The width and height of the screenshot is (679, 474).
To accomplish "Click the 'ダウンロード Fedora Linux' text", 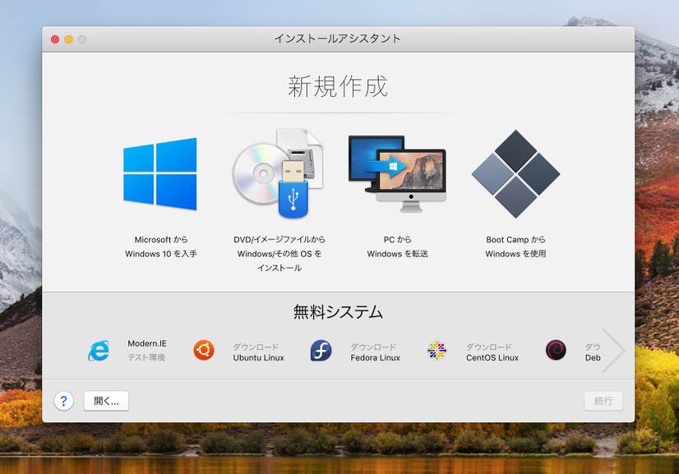I will [375, 352].
